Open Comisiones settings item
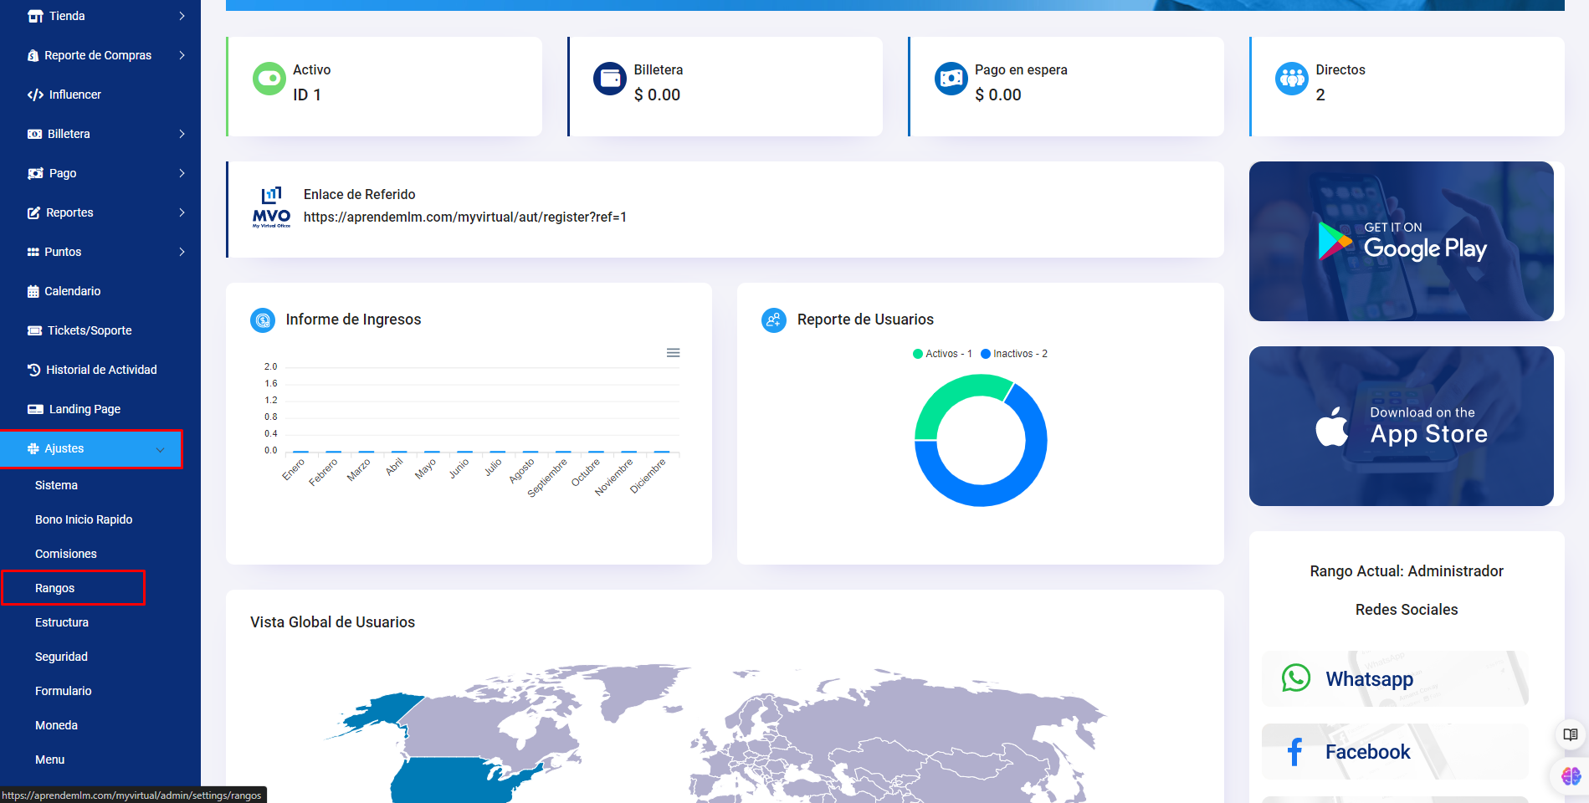Image resolution: width=1589 pixels, height=803 pixels. 66,554
